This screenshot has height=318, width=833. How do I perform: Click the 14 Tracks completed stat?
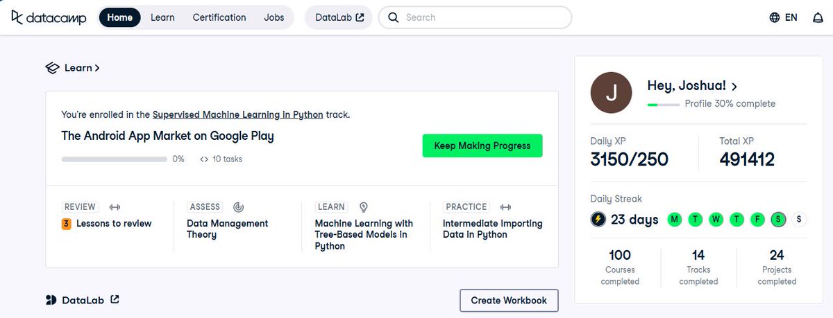click(x=698, y=267)
